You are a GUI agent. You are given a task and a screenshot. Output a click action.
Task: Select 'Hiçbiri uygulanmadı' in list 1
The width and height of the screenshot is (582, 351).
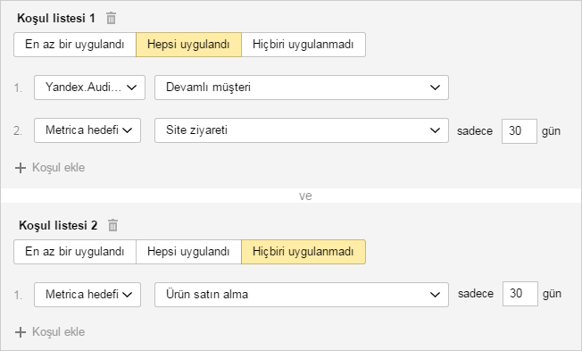pos(303,45)
